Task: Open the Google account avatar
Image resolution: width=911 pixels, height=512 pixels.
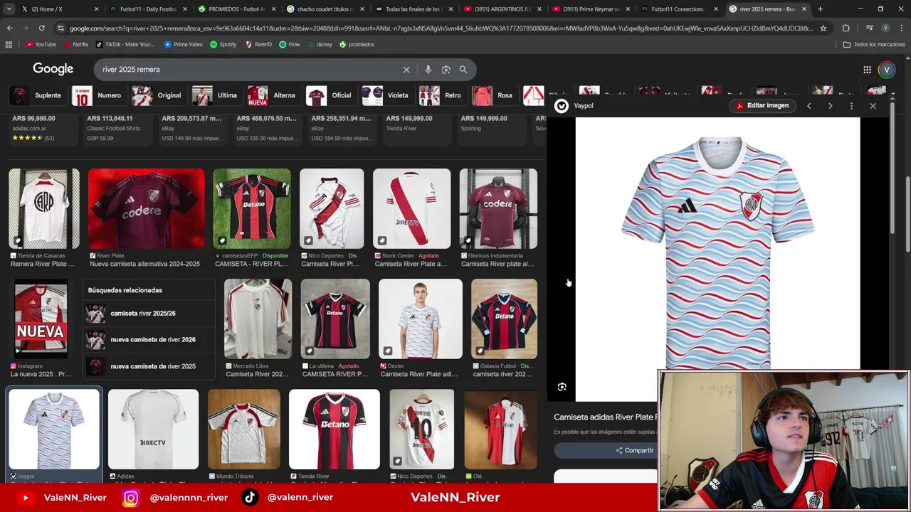Action: [x=886, y=70]
